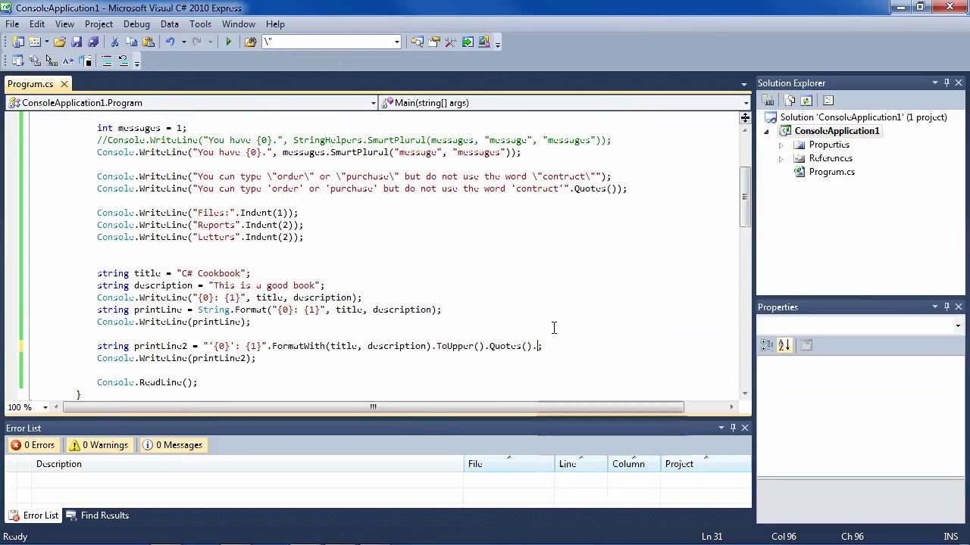
Task: Toggle the 0 Errors filter
Action: click(x=33, y=445)
